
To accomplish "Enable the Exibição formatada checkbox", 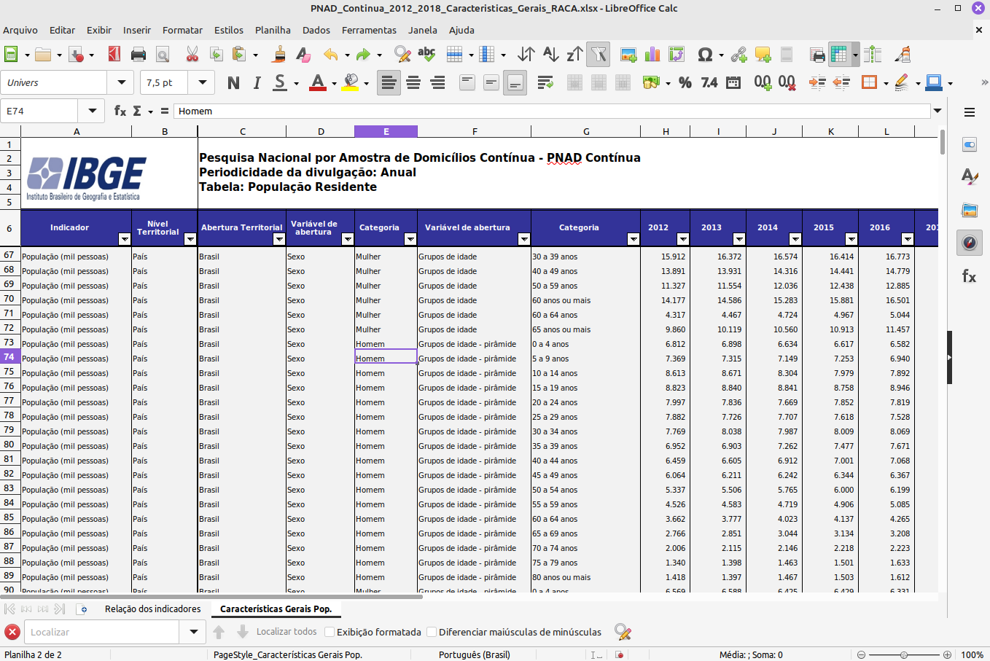I will (330, 632).
